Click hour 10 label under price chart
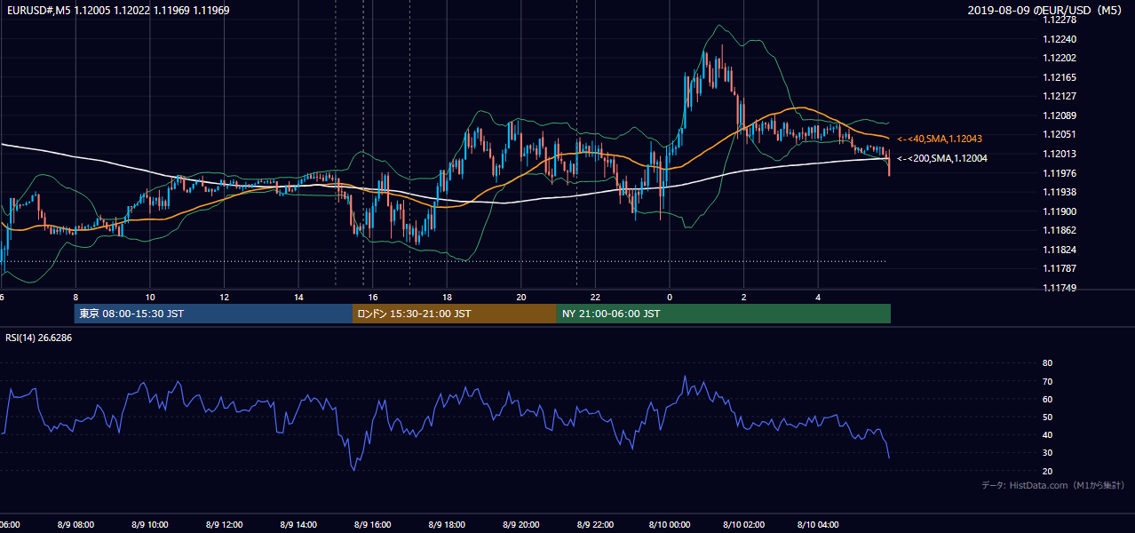The height and width of the screenshot is (533, 1135). (150, 298)
